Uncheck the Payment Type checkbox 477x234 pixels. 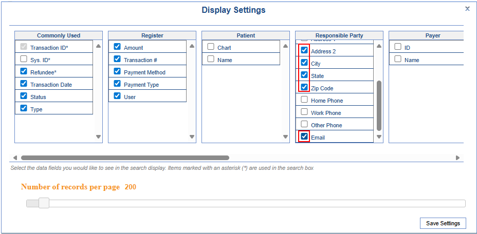(117, 84)
